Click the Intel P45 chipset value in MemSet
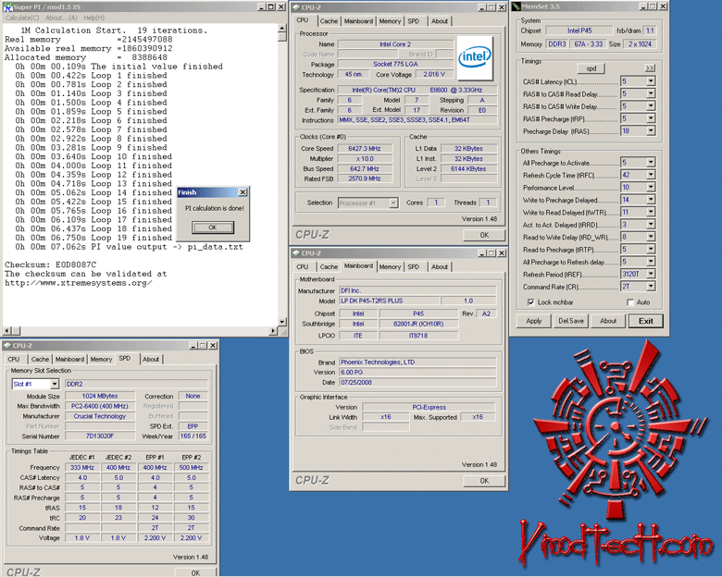The height and width of the screenshot is (577, 722). (579, 31)
